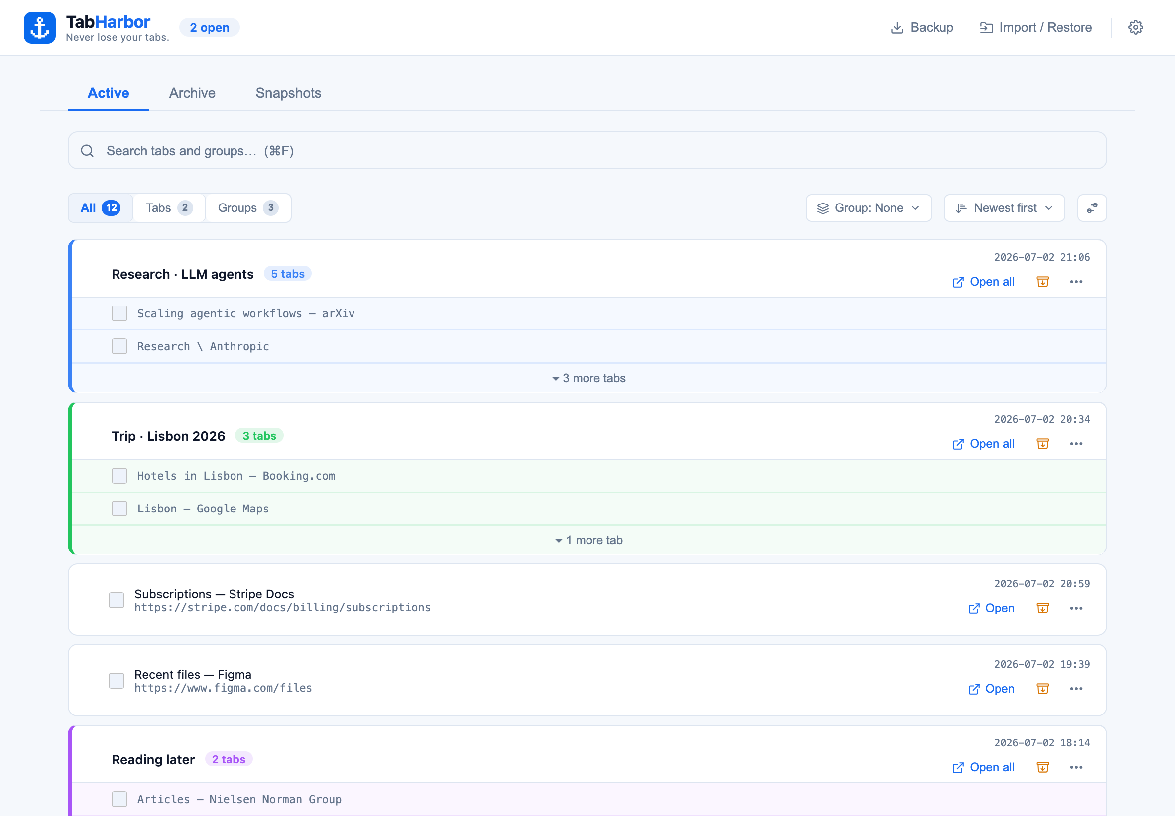Image resolution: width=1175 pixels, height=816 pixels.
Task: Open all tabs in Research · LLM agents
Action: click(983, 282)
